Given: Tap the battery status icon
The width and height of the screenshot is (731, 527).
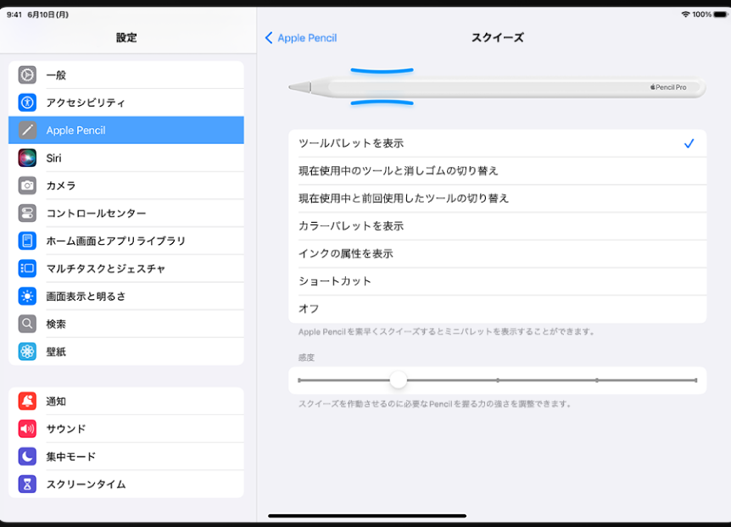Looking at the screenshot, I should [x=720, y=14].
